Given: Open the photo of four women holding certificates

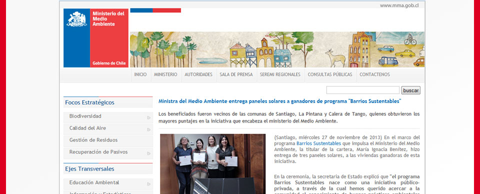Looking at the screenshot, I should 213,163.
